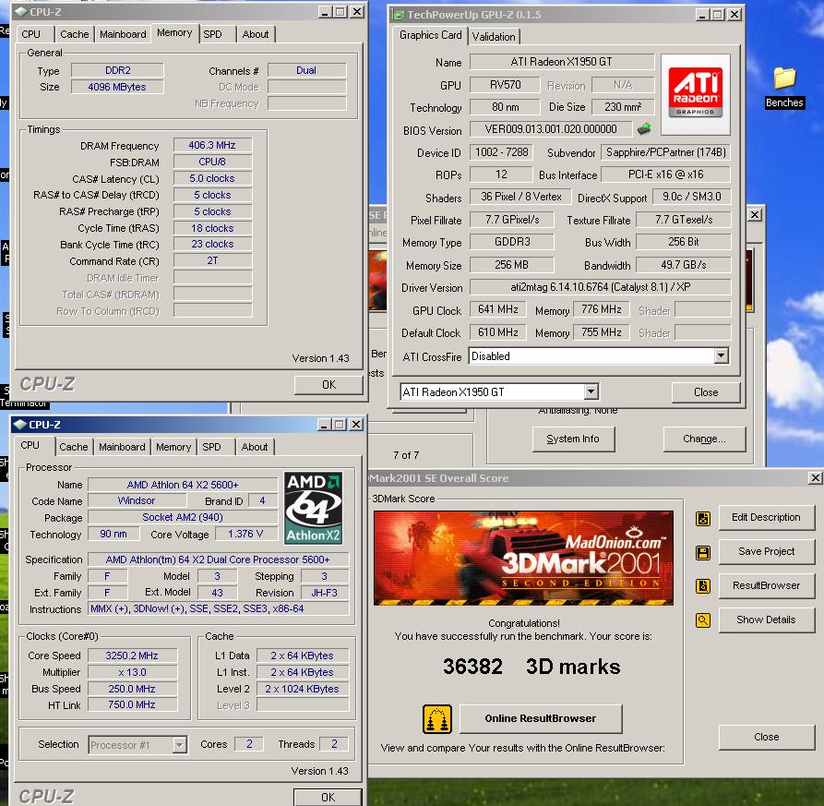Open About tab in top CPU-Z
Image resolution: width=824 pixels, height=806 pixels.
click(x=256, y=34)
